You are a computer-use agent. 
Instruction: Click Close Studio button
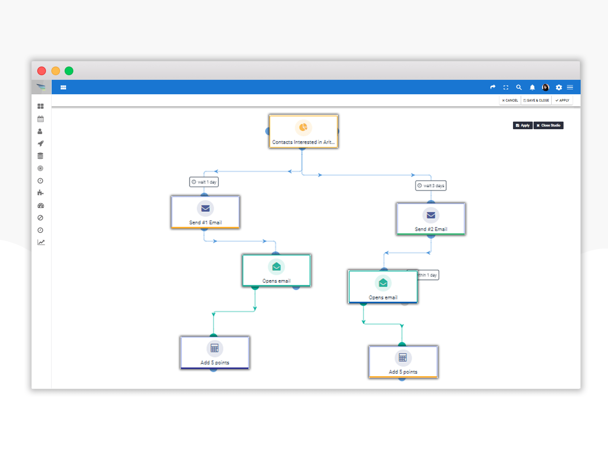[548, 125]
